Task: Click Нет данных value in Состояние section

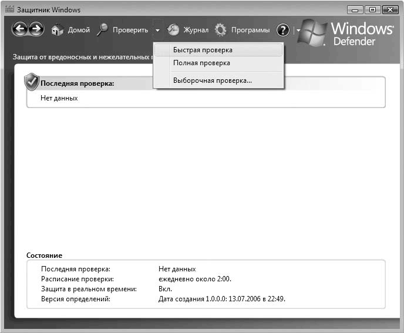Action: [177, 269]
